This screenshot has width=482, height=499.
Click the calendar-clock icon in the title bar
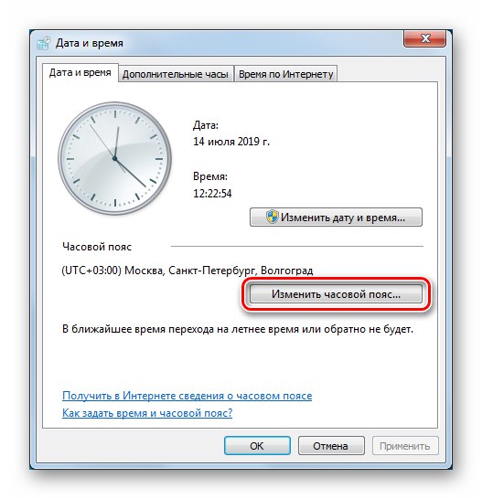coord(44,43)
